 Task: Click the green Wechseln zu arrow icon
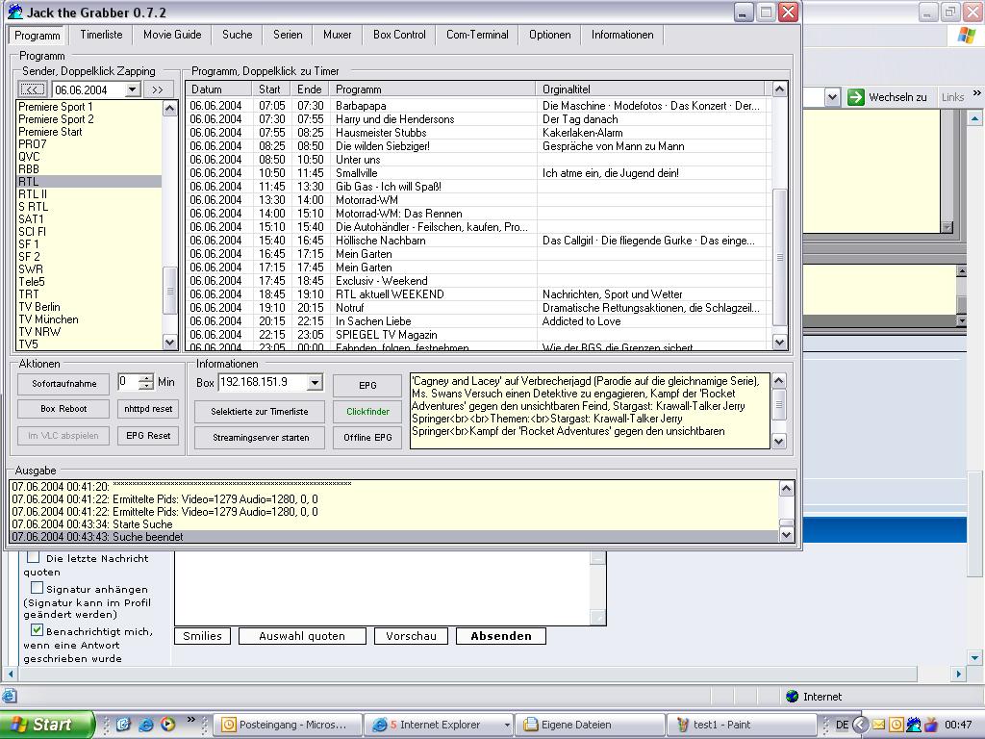[x=855, y=97]
